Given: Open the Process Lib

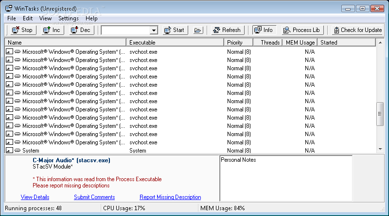Looking at the screenshot, I should pos(302,30).
